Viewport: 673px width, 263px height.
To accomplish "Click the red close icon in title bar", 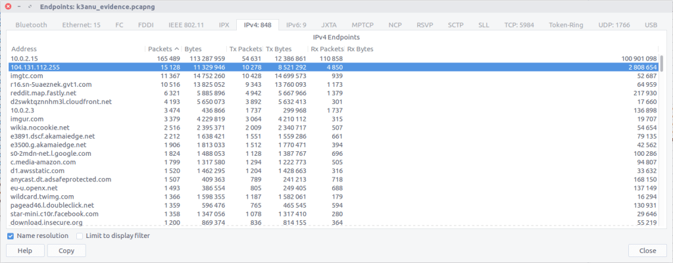I will pyautogui.click(x=8, y=6).
